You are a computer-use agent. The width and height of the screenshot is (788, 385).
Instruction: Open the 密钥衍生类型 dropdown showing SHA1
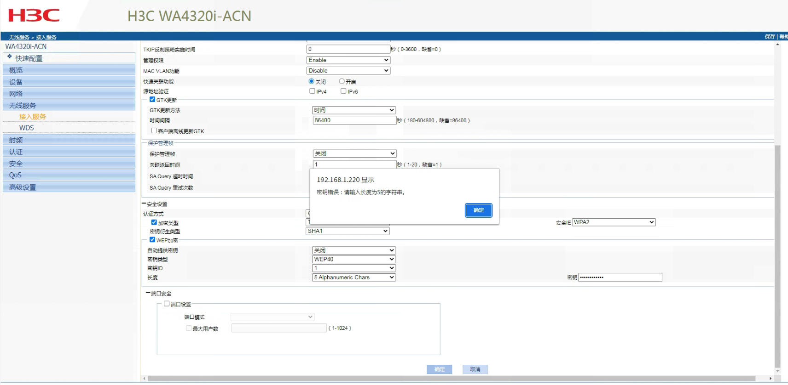(348, 231)
